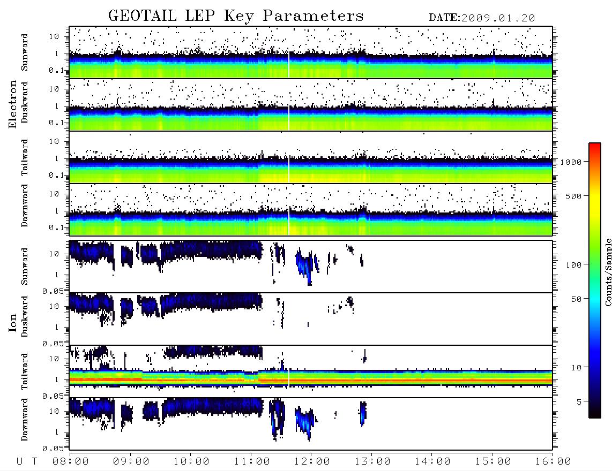
Task: Click the "0.05" tick of Ion Dawnward panel
Action: pos(53,449)
